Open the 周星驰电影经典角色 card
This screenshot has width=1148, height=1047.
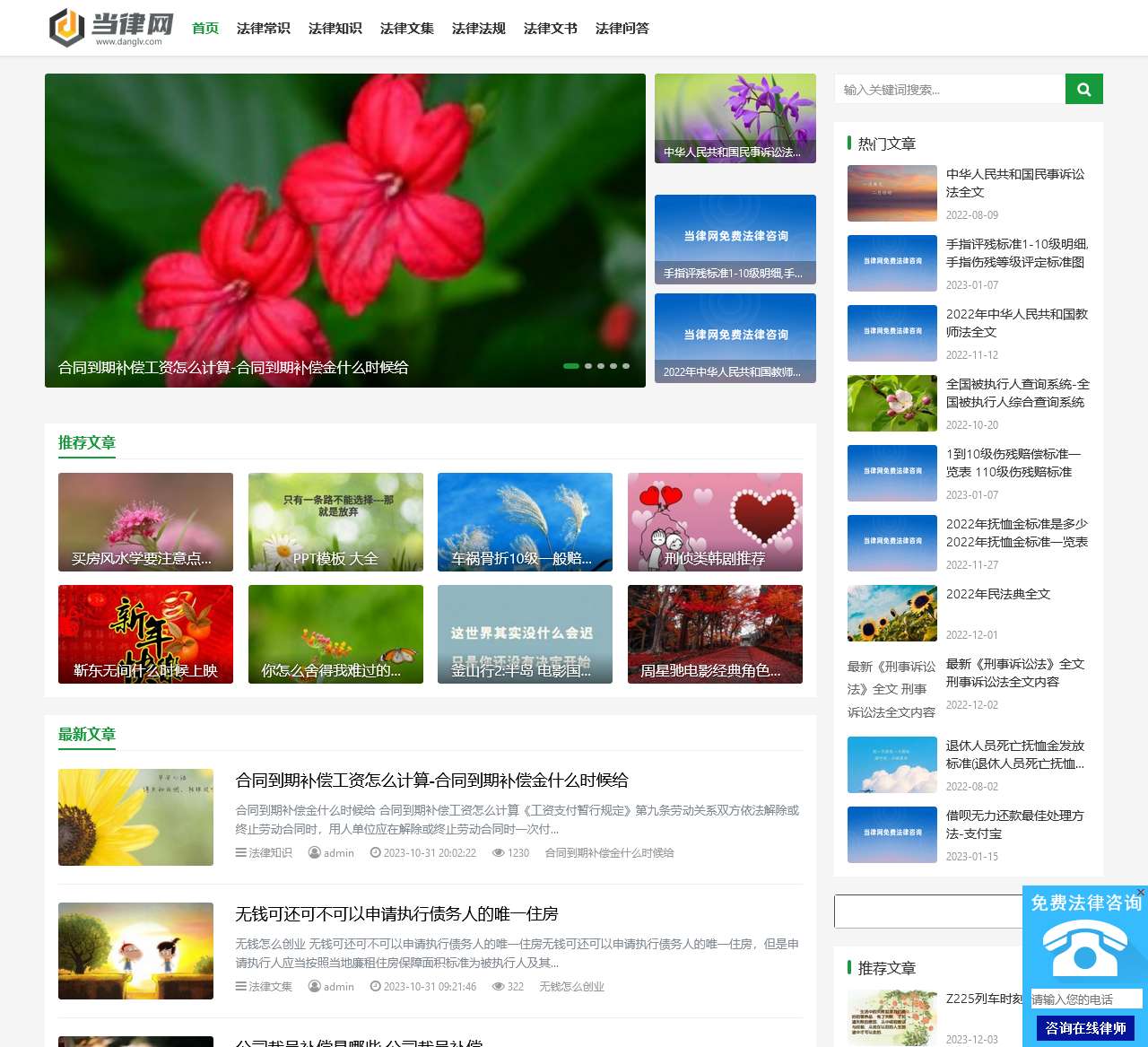[715, 634]
